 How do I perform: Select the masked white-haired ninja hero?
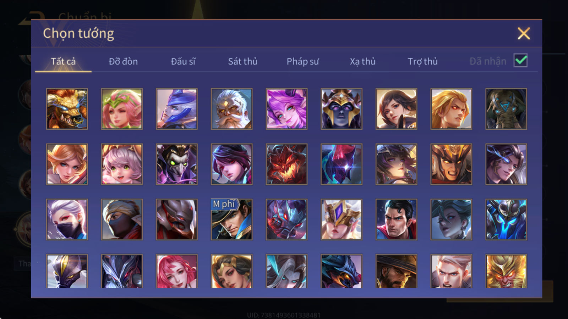pyautogui.click(x=67, y=219)
